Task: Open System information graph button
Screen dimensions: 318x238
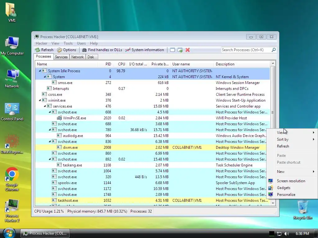Action: pyautogui.click(x=145, y=50)
